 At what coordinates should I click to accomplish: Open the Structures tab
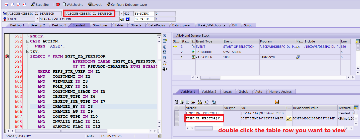click(x=100, y=25)
